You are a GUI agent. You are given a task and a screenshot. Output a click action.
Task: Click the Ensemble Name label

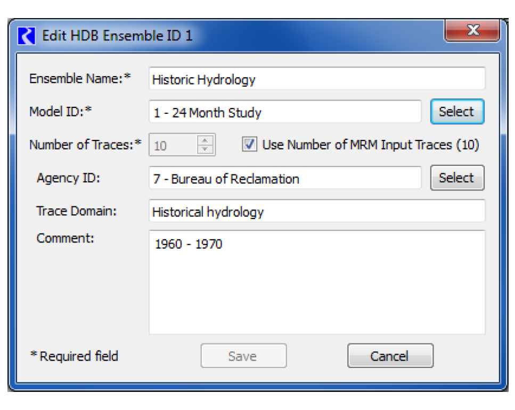[x=80, y=79]
